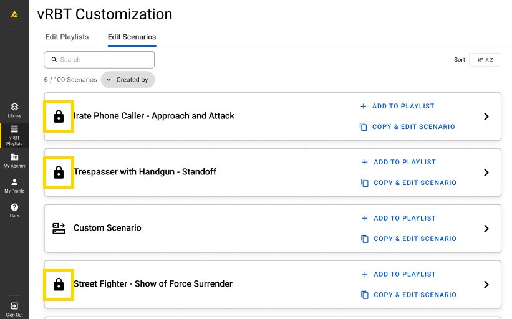The image size is (512, 319).
Task: Open Help from the sidebar
Action: coord(14,210)
